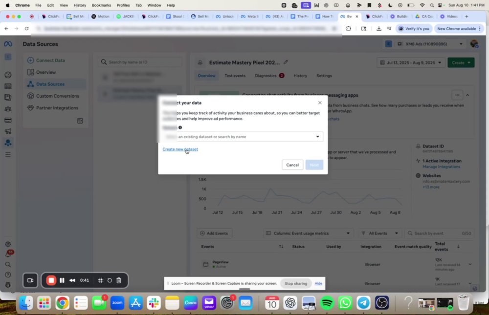
Task: Switch to the Test events tab
Action: (235, 76)
